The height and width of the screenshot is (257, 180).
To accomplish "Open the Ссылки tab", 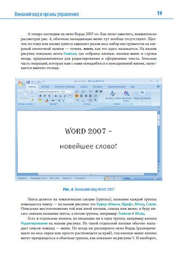I will coord(84,86).
